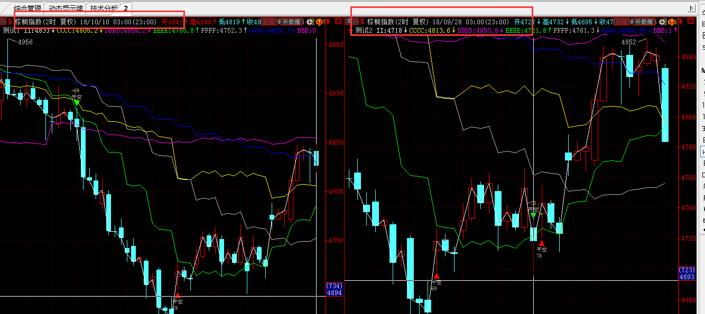Click 补数据 button in the 18/09/28 chart
Screen dimensions: 705x314
(644, 22)
